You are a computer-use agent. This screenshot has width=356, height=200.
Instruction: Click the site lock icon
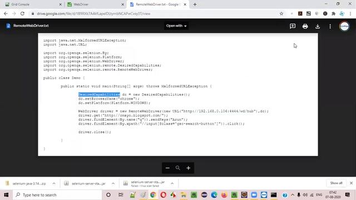tap(33, 13)
